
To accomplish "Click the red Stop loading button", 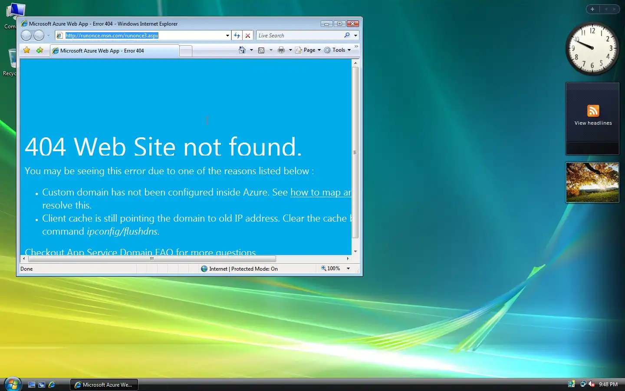I will [248, 36].
